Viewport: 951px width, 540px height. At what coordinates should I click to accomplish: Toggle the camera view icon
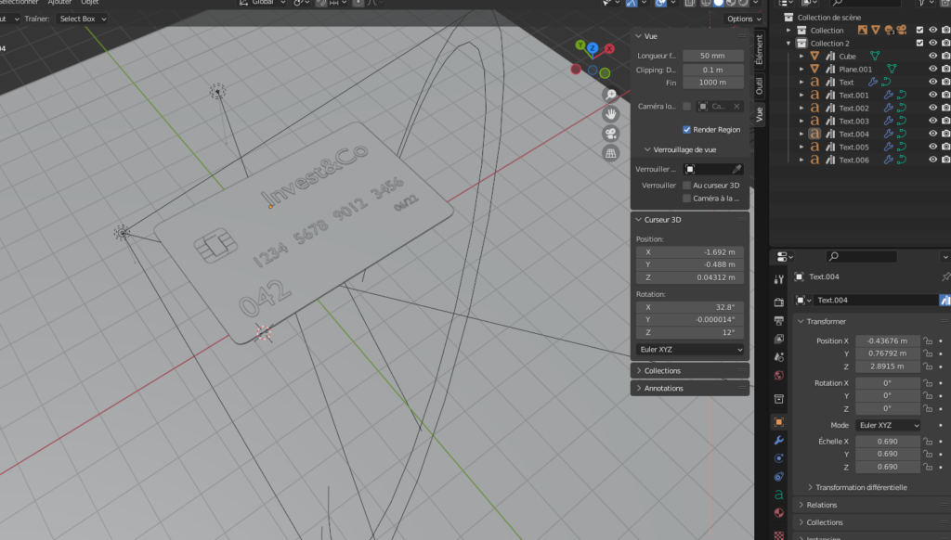pyautogui.click(x=611, y=134)
